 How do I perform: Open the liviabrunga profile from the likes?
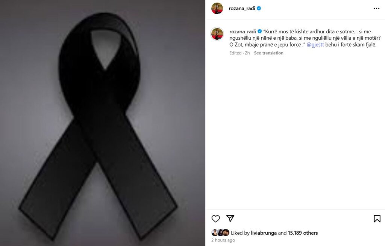click(264, 233)
